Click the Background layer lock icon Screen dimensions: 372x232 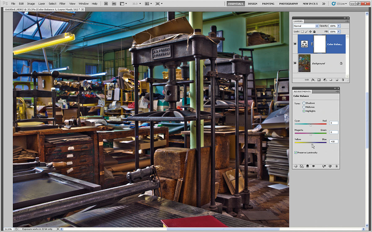[x=341, y=63]
